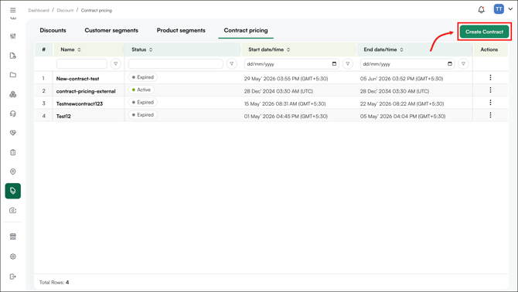Sort by Name column arrows
The height and width of the screenshot is (292, 518).
80,49
